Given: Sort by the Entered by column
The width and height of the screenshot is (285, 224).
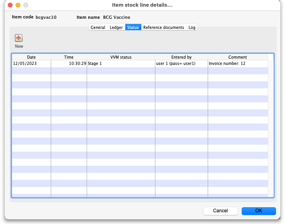Looking at the screenshot, I should point(181,57).
